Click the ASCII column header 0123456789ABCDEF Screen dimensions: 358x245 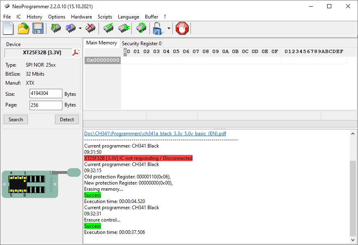click(314, 52)
